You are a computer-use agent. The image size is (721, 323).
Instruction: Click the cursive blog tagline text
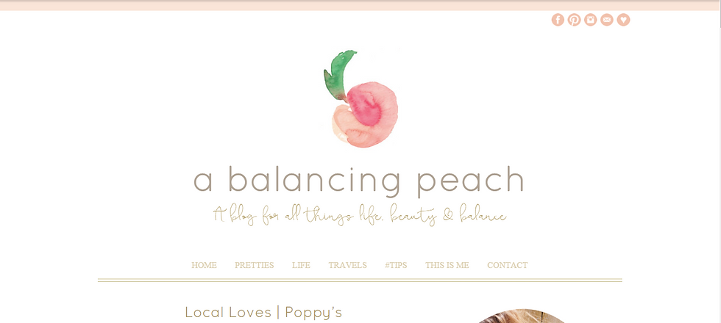[360, 214]
